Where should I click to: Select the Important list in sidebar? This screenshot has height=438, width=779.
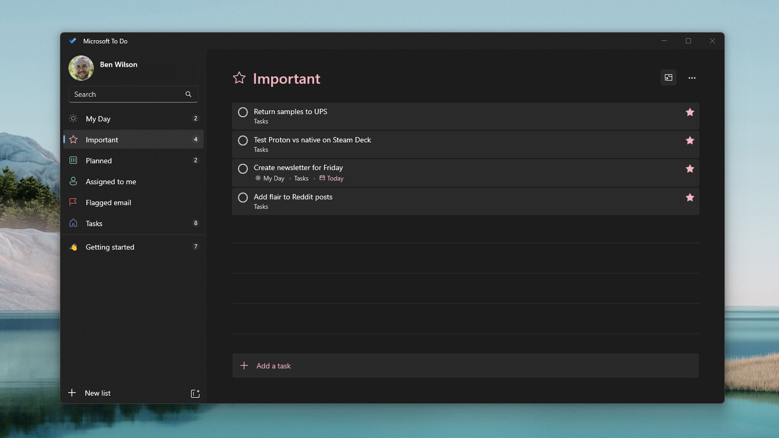(x=133, y=140)
